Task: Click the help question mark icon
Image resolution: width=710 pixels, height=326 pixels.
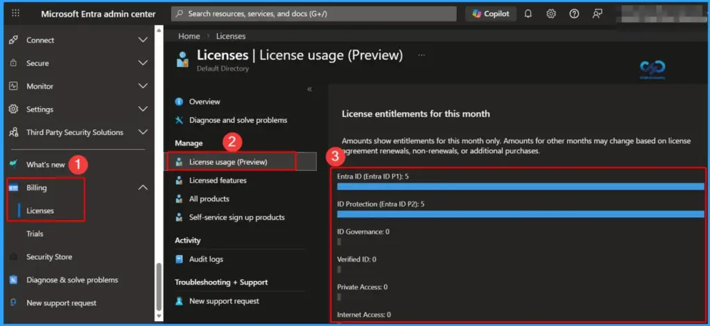Action: pos(574,14)
